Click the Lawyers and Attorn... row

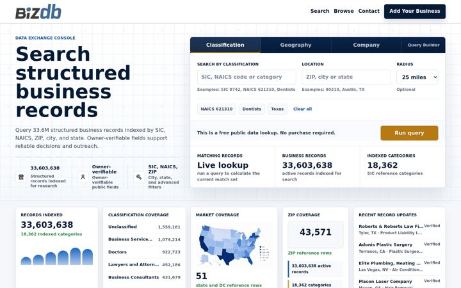[x=144, y=264]
